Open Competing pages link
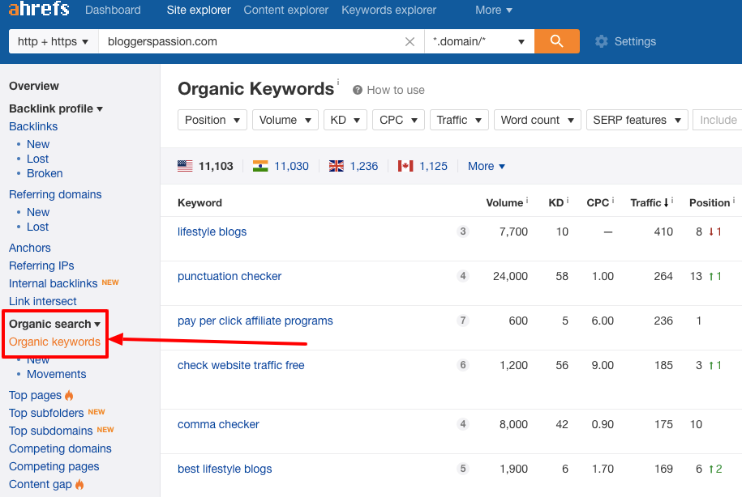742x497 pixels. 54,467
